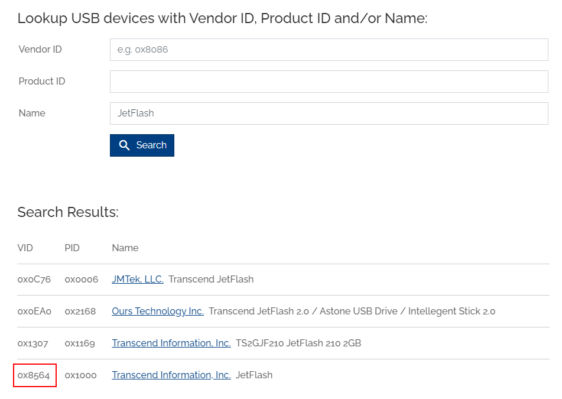The height and width of the screenshot is (399, 562).
Task: Select the PID value 0x2168
Action: 80,312
